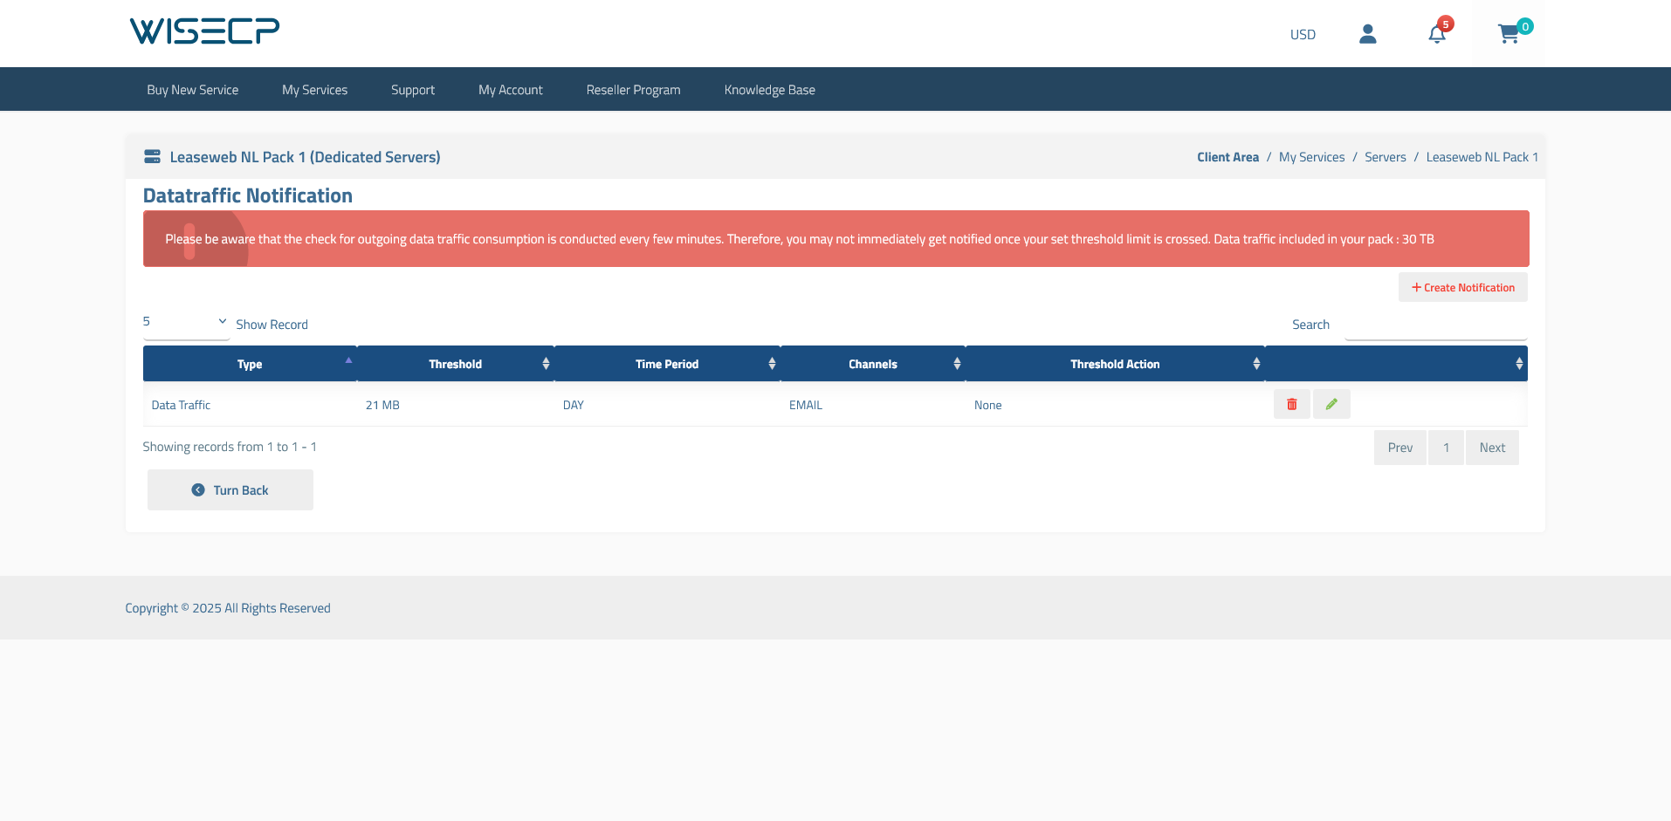Focus the Search input field

tap(1435, 325)
